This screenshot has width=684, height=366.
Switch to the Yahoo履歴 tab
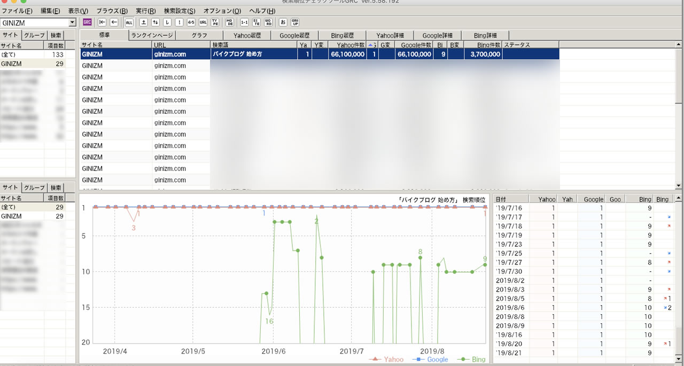[247, 36]
